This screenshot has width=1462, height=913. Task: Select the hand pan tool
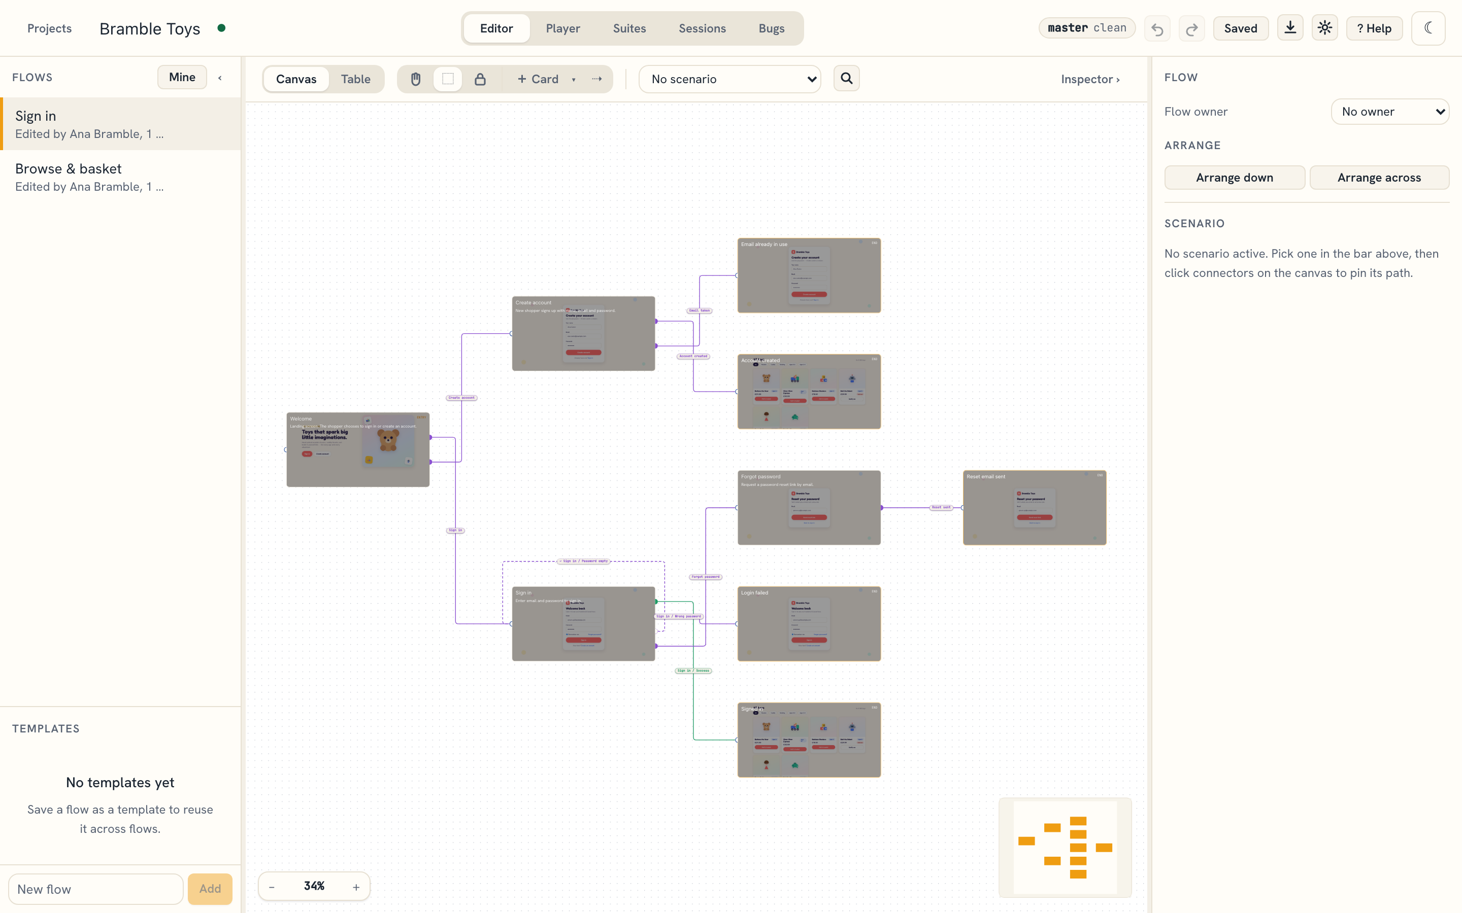point(416,79)
